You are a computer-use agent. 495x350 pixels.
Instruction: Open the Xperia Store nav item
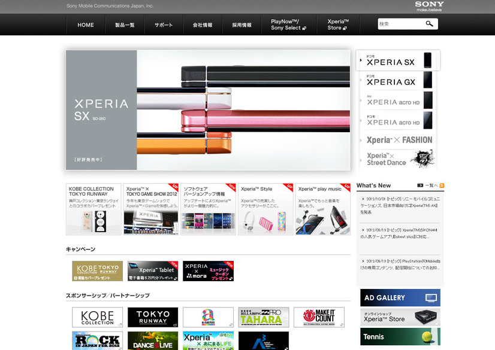[x=338, y=25]
